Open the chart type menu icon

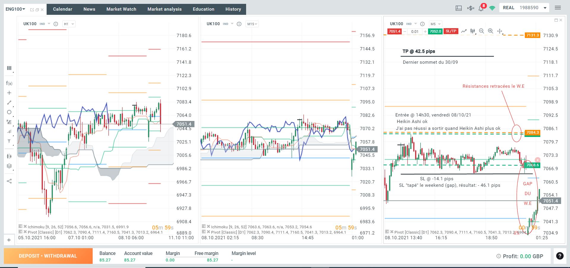pyautogui.click(x=9, y=68)
